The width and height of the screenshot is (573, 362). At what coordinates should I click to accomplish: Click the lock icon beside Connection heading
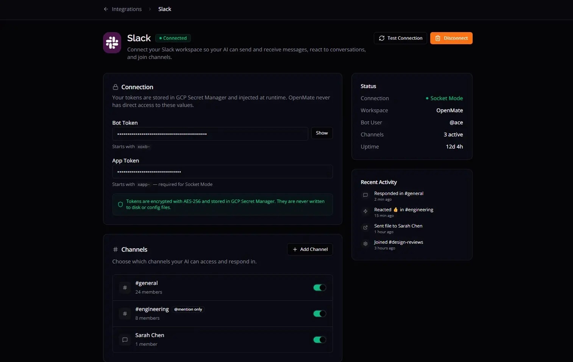[116, 87]
